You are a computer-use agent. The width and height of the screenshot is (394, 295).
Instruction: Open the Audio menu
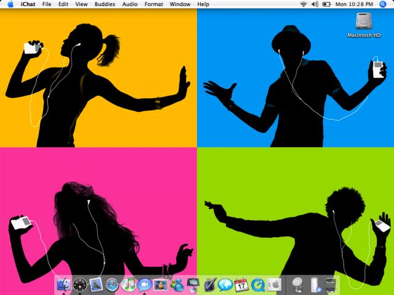pyautogui.click(x=130, y=4)
